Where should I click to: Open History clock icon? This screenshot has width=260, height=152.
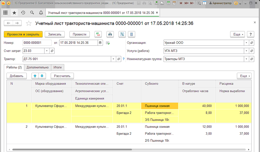pyautogui.click(x=23, y=13)
